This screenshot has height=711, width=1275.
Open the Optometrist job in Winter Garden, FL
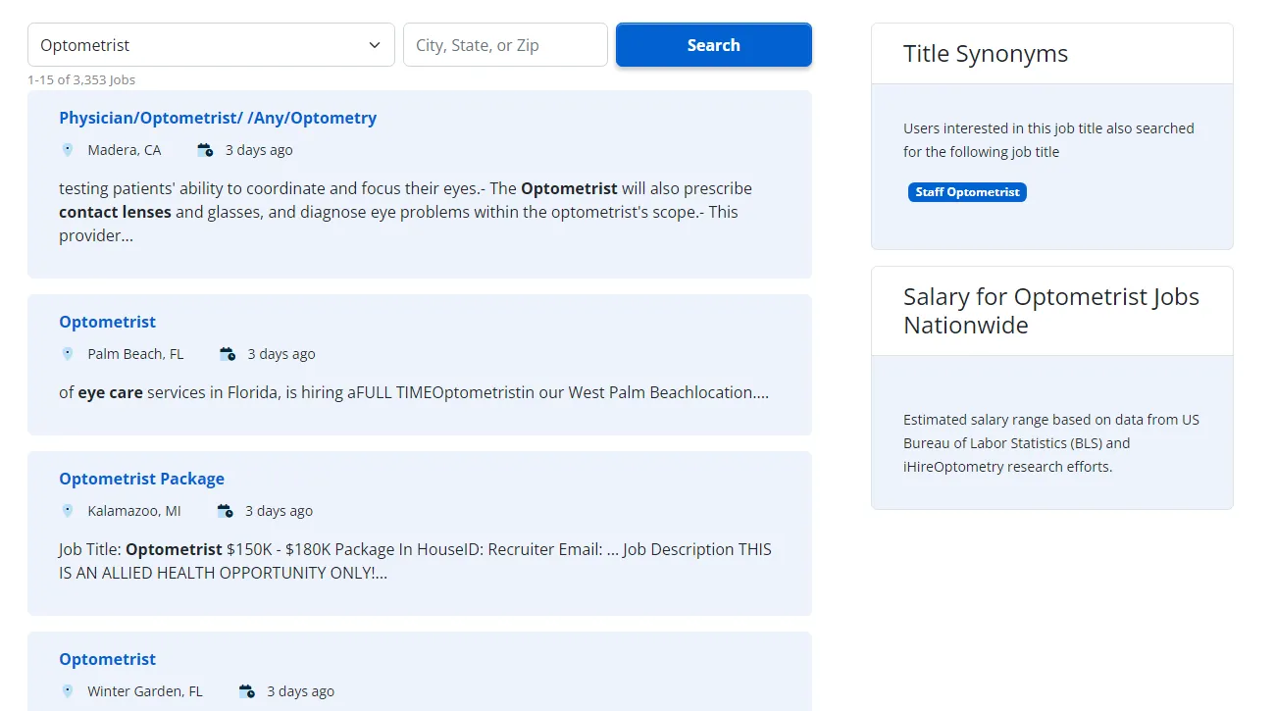coord(108,659)
